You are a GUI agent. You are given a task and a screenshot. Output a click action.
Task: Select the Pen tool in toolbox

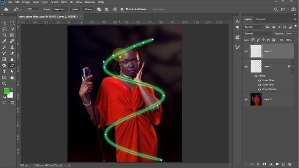pos(12,65)
